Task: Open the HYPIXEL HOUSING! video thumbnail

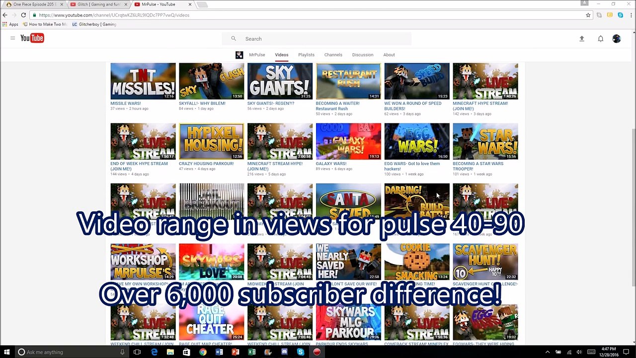Action: pos(212,141)
